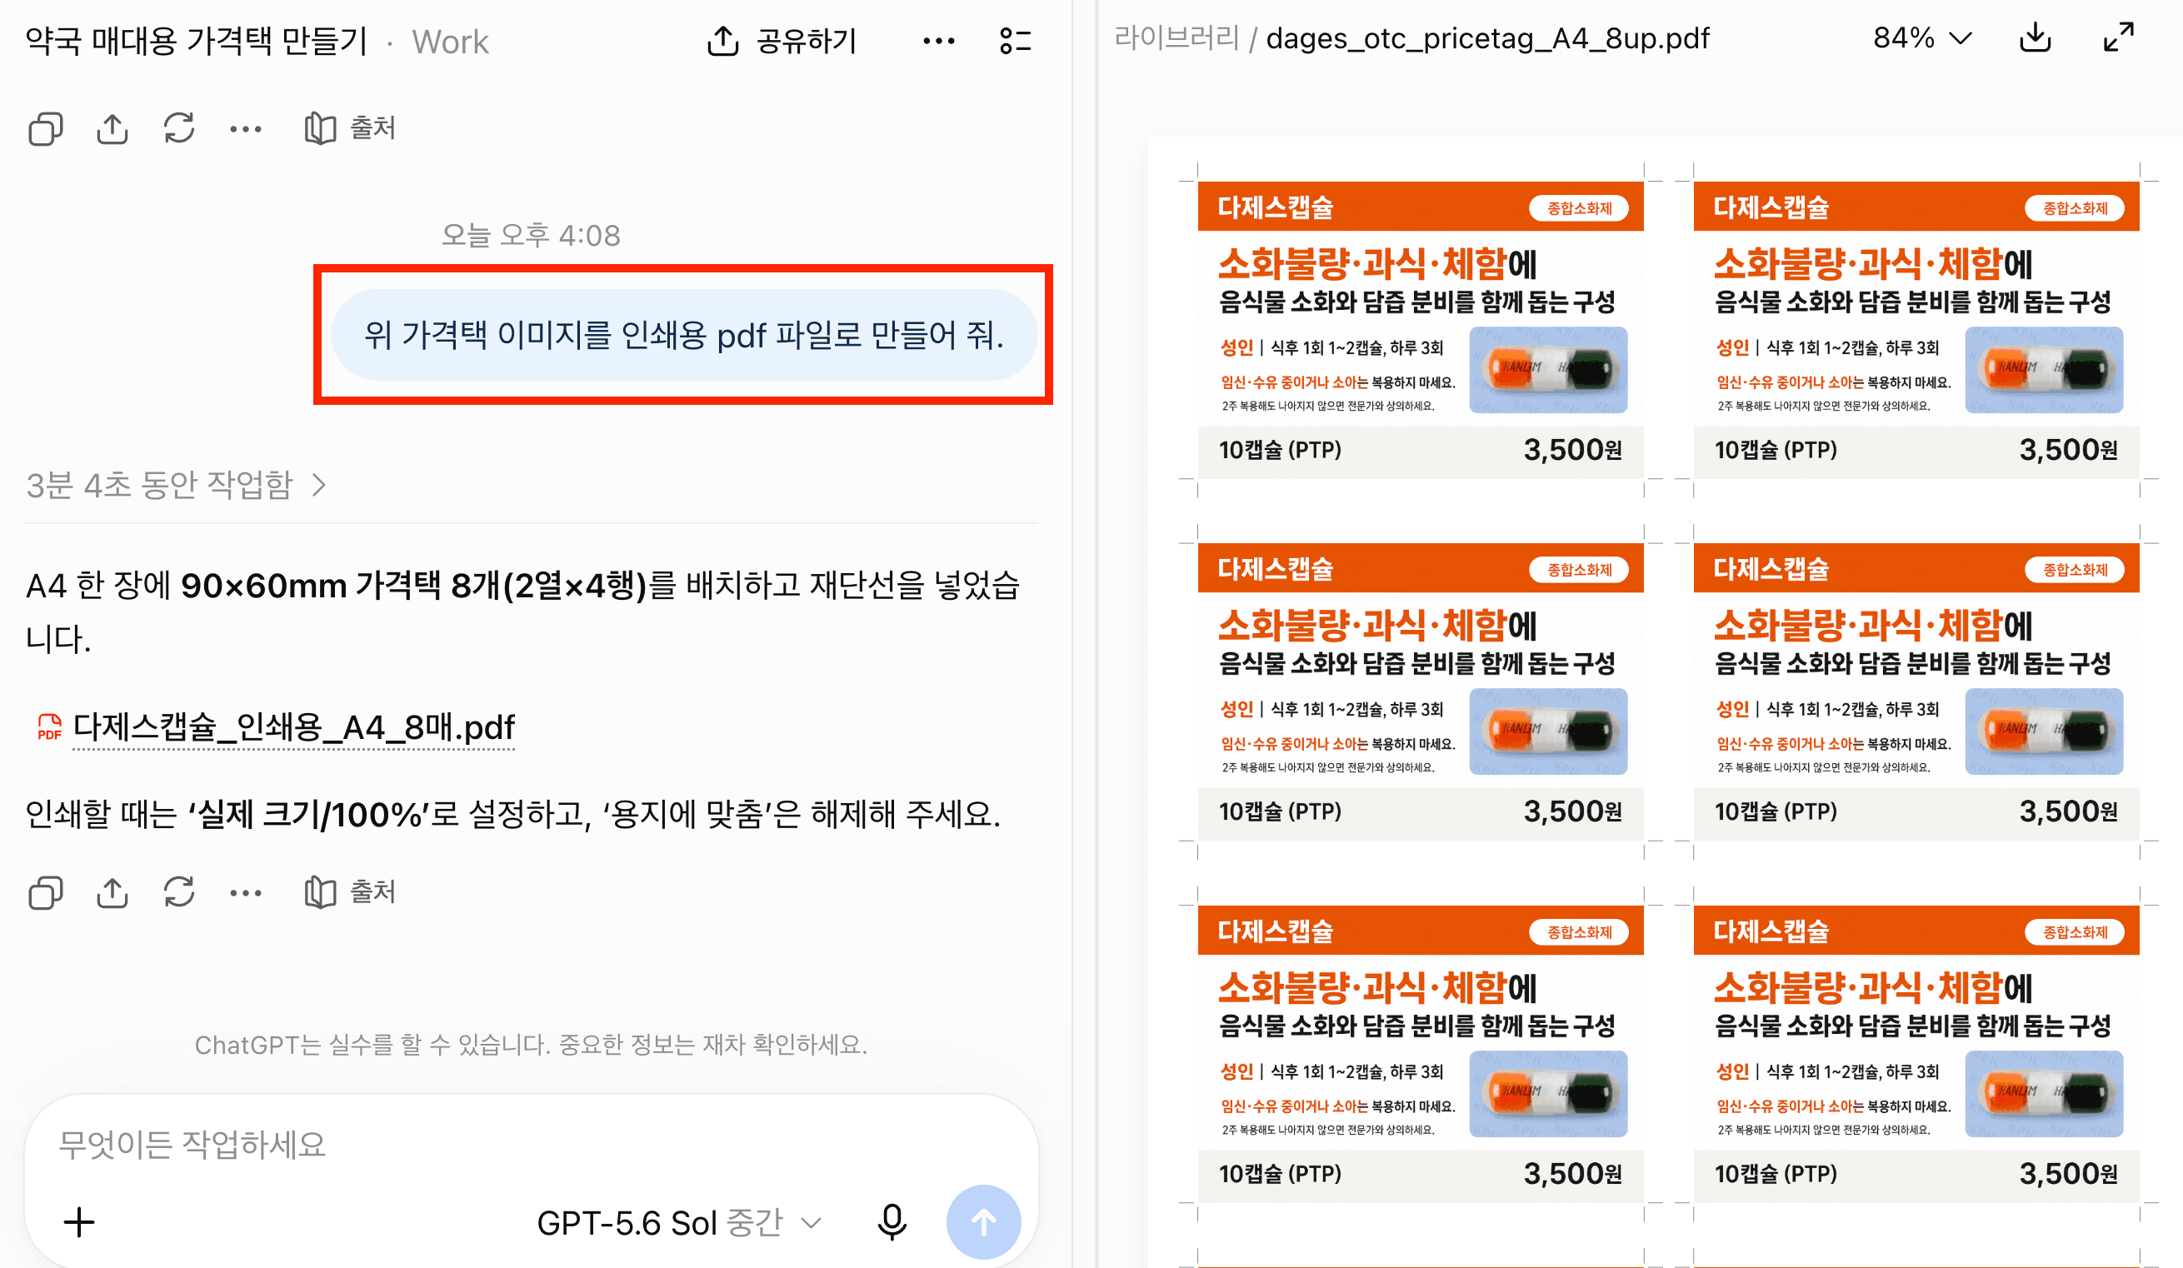Click the chat title 약국 매대용 가격택 만들기

[197, 41]
